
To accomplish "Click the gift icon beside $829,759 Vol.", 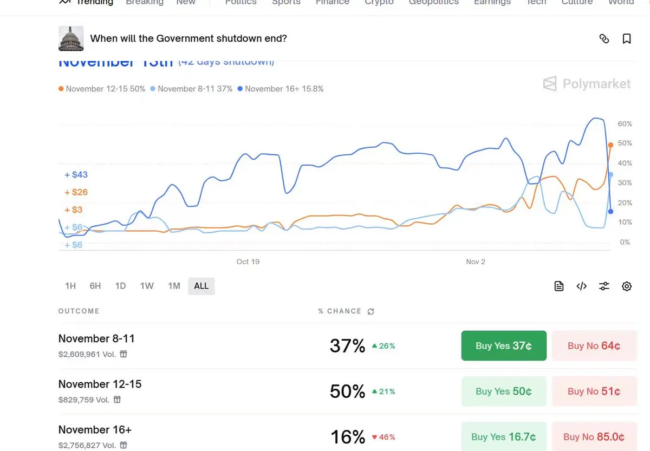I will click(117, 400).
